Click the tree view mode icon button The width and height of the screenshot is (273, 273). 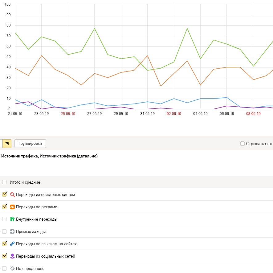[x=7, y=144]
